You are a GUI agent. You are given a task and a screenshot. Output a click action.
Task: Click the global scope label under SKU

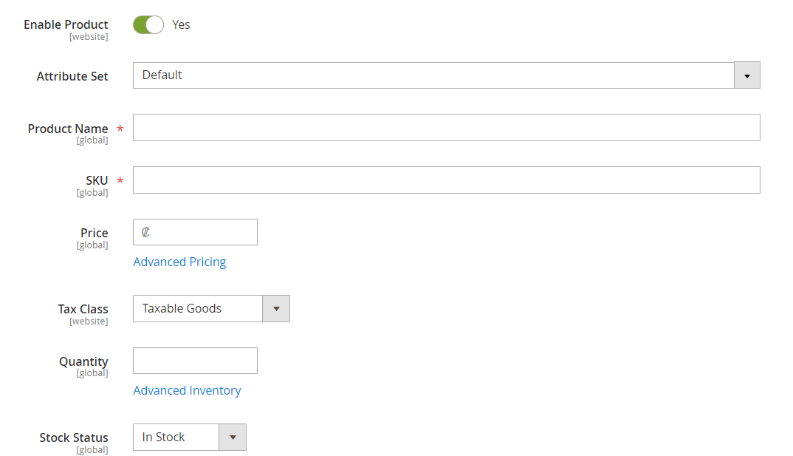92,192
